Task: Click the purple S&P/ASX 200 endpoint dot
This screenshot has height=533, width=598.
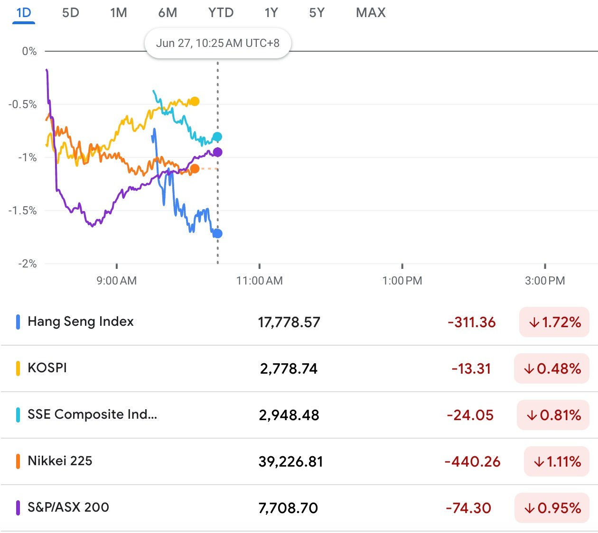Action: (217, 152)
